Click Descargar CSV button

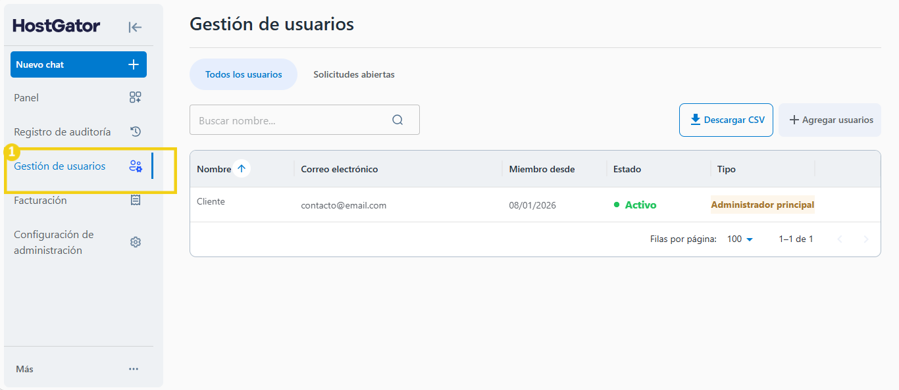(x=726, y=120)
